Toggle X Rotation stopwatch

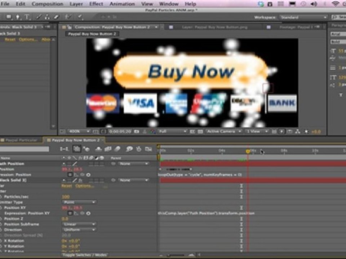click(1, 241)
